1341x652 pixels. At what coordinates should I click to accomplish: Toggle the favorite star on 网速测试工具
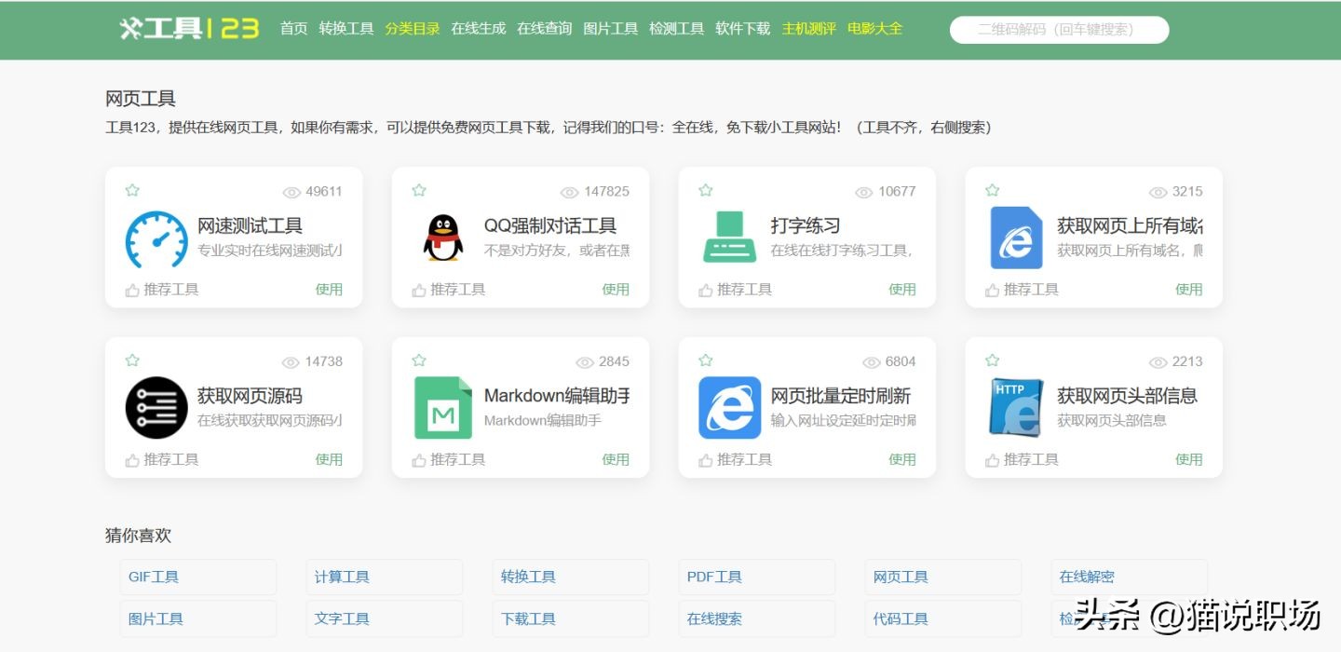pyautogui.click(x=131, y=189)
